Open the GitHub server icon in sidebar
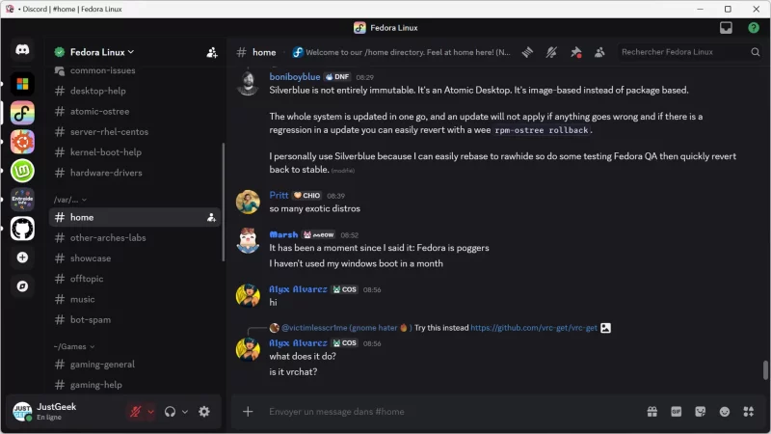 tap(22, 229)
